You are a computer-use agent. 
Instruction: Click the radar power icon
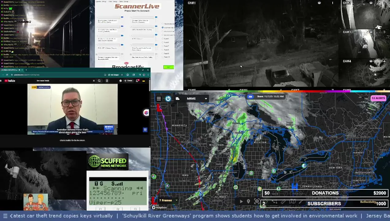168,99
